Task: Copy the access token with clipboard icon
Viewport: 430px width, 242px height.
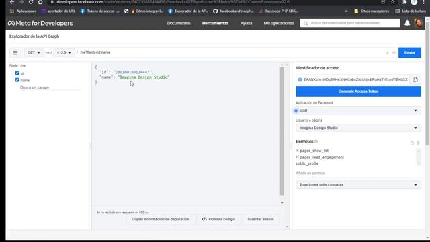Action: tap(415, 79)
